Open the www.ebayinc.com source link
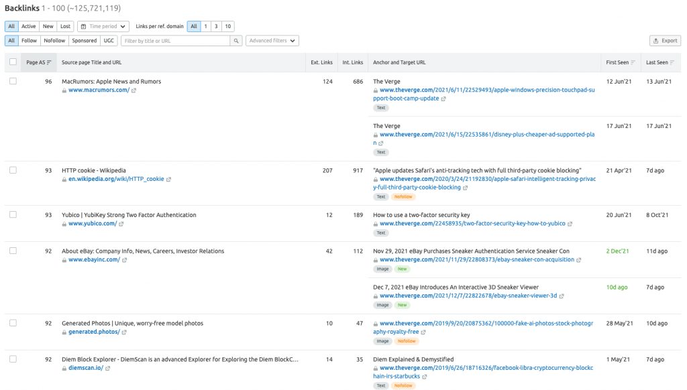Screen dimensions: 687x390 pyautogui.click(x=94, y=260)
